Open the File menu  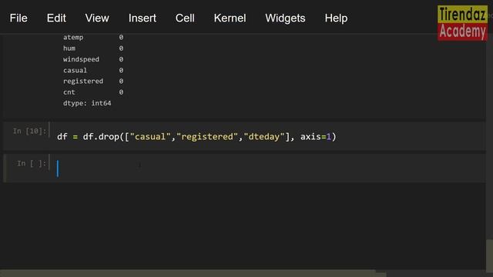click(18, 18)
